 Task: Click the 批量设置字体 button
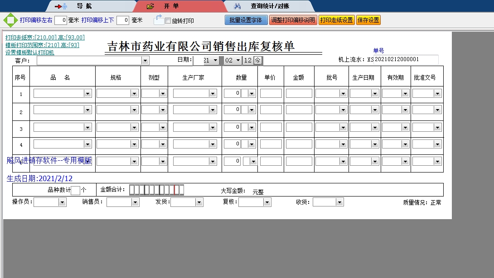(x=246, y=20)
